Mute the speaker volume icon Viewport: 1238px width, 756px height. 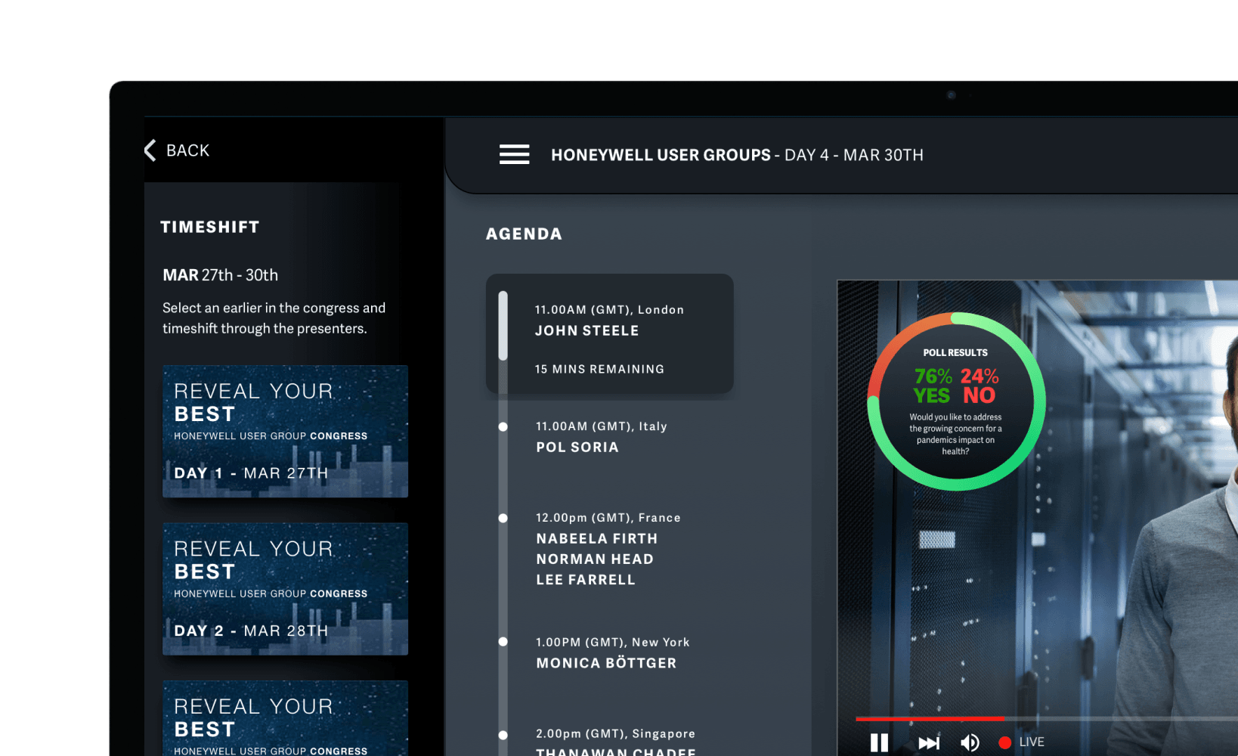tap(970, 742)
